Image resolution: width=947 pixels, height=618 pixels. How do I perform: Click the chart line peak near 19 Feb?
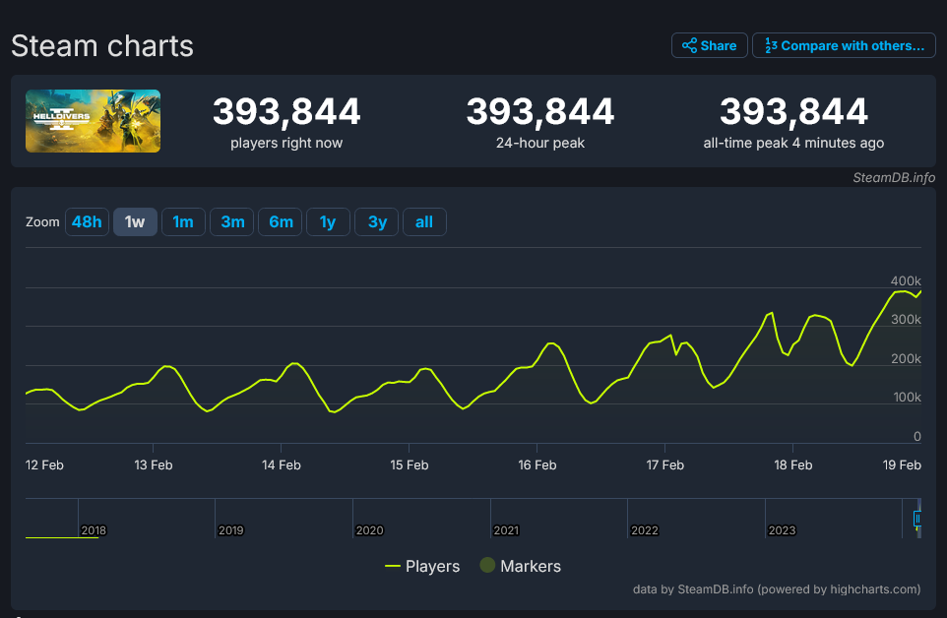point(902,291)
